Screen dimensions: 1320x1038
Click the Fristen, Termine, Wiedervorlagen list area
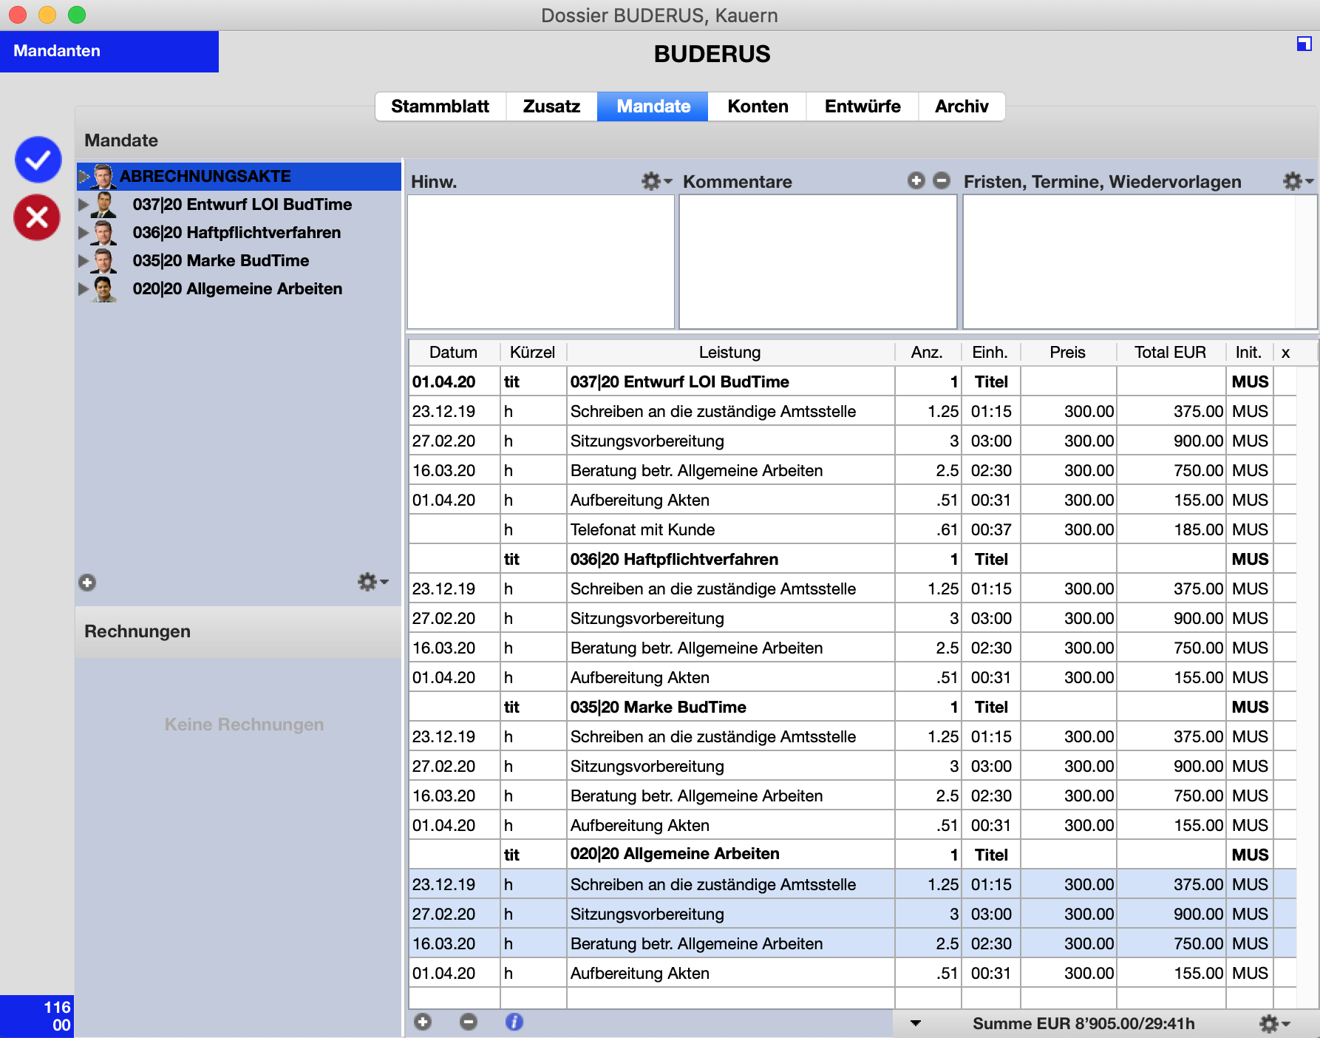click(x=1139, y=262)
